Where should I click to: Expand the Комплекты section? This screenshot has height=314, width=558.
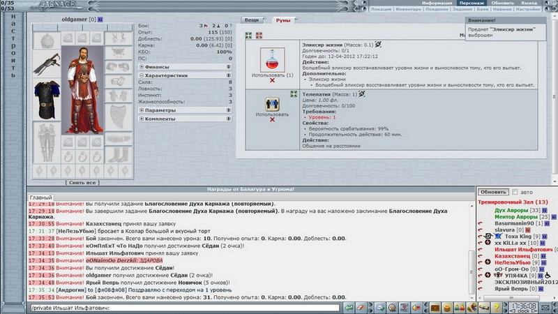[x=142, y=119]
